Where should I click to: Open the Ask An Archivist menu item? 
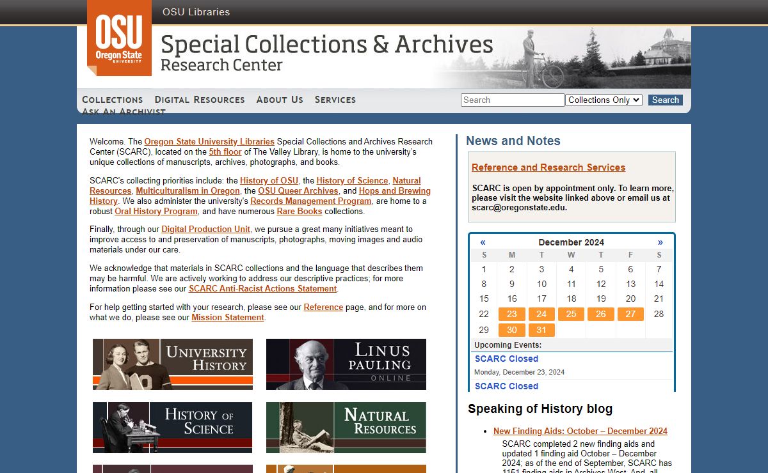point(124,111)
